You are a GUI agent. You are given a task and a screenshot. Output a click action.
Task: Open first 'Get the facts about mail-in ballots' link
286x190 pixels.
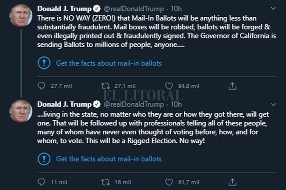tap(108, 63)
